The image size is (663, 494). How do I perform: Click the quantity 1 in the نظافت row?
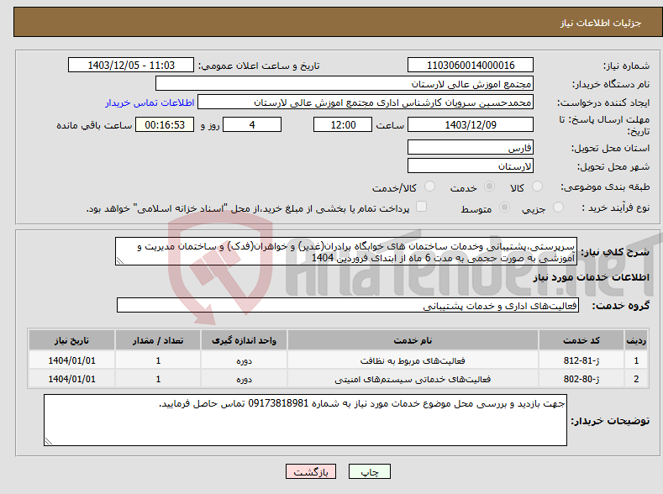click(x=158, y=360)
